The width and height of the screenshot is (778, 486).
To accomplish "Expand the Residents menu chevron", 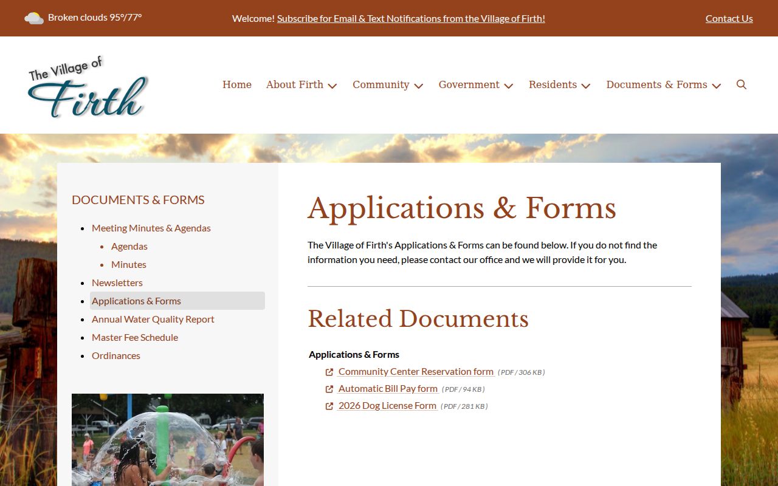I will point(586,86).
